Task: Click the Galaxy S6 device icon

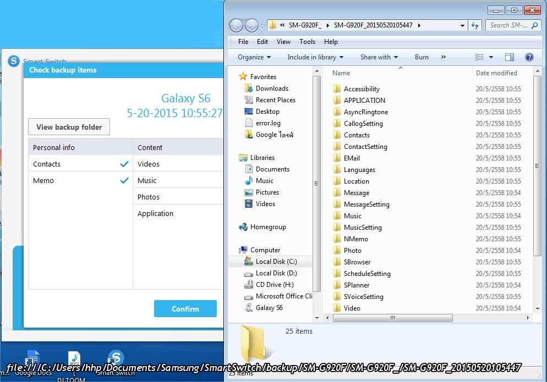Action: click(x=249, y=307)
